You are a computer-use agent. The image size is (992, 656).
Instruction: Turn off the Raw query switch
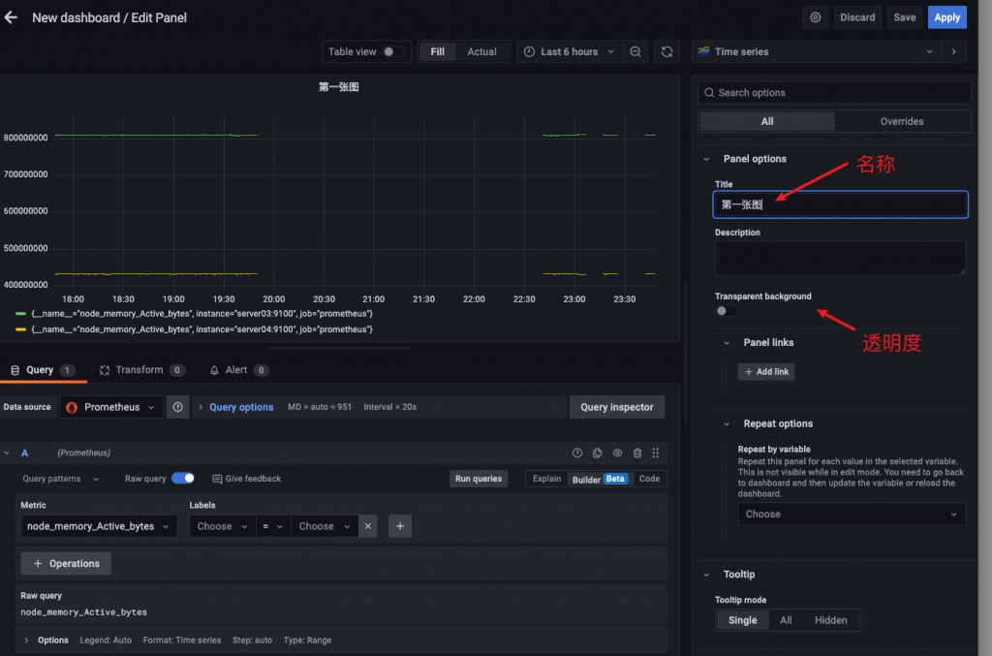point(183,479)
